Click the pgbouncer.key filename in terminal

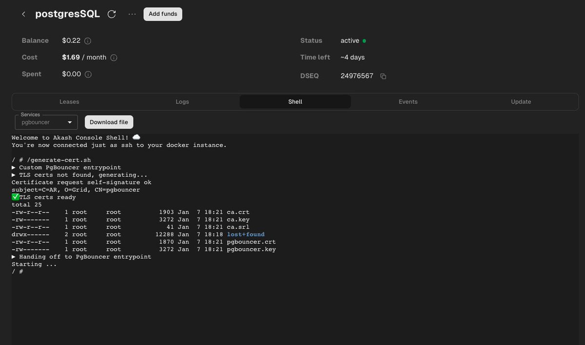[x=252, y=250]
